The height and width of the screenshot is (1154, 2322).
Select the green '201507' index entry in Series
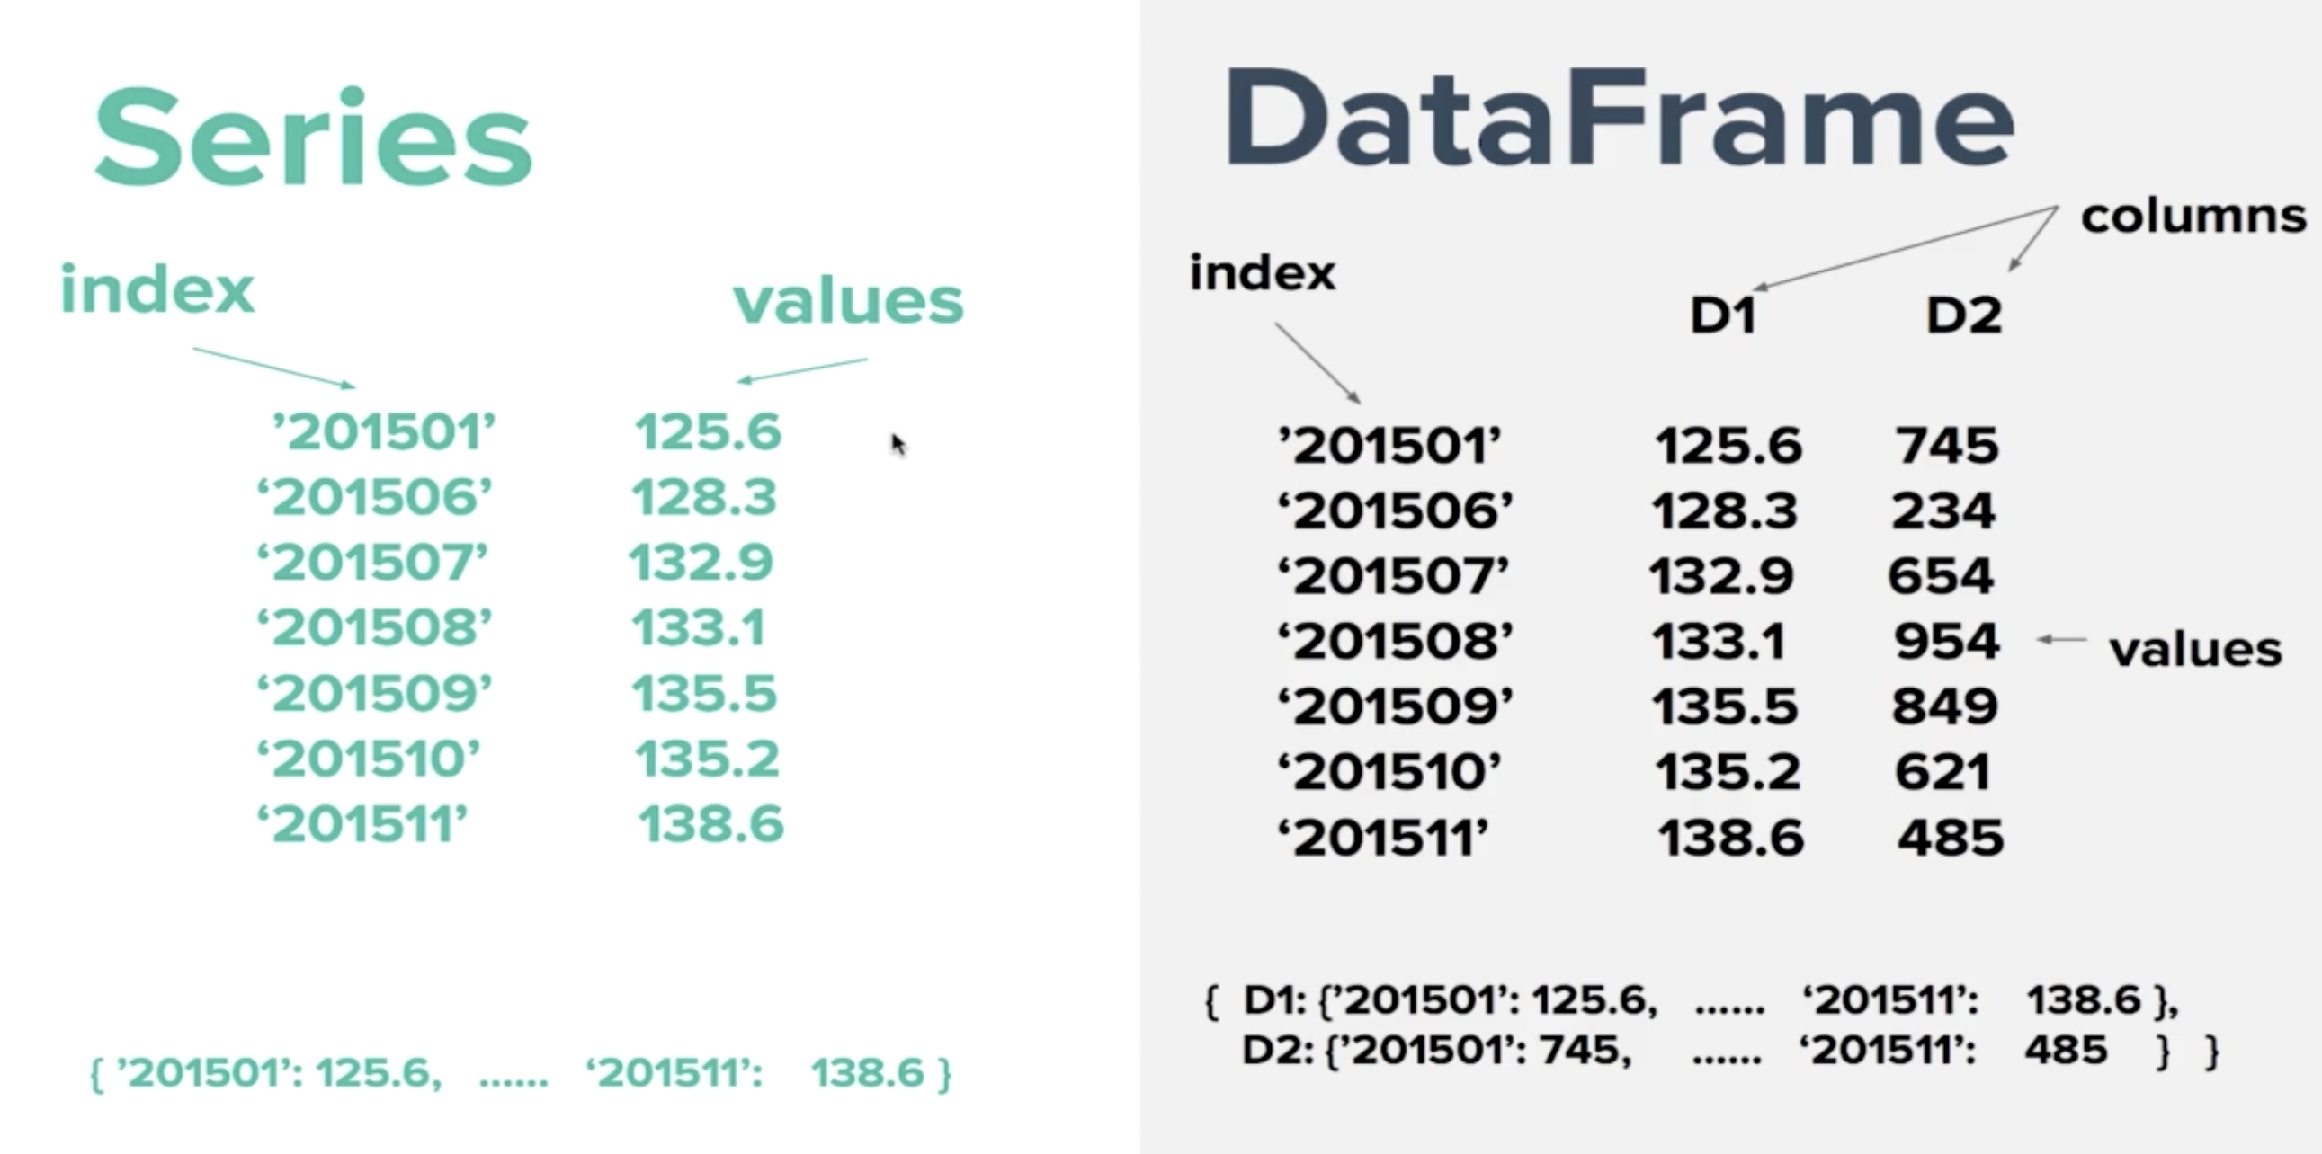coord(372,563)
